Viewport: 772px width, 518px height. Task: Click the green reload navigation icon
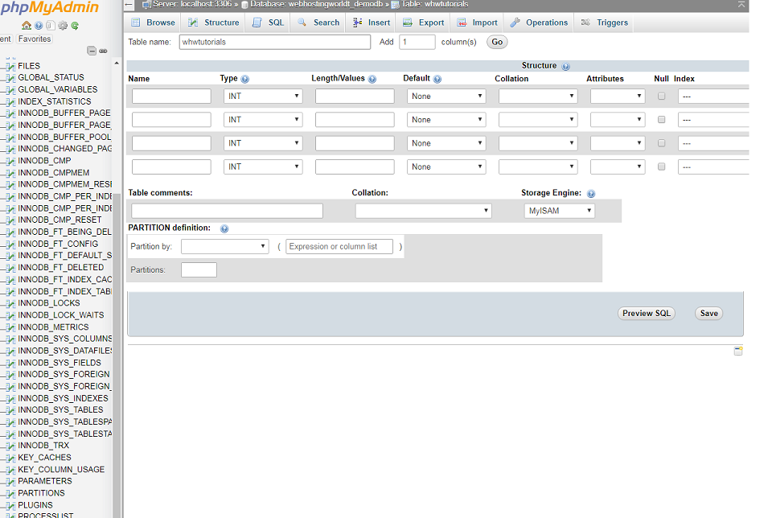75,26
